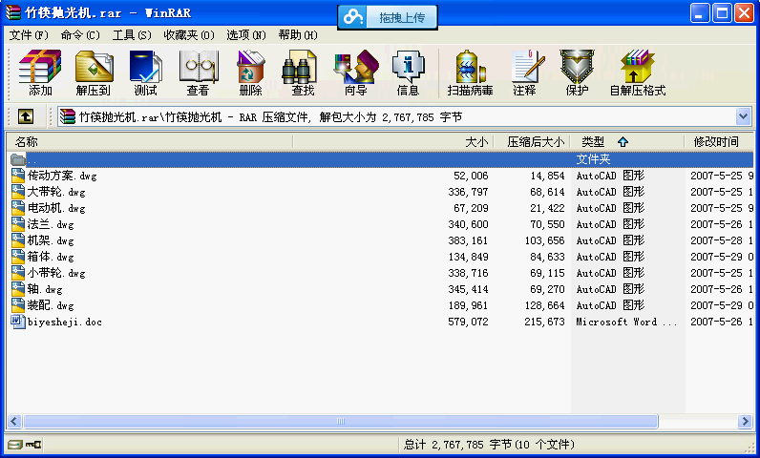The width and height of the screenshot is (760, 458).
Task: Click horizontal scrollbar left arrow
Action: point(14,421)
